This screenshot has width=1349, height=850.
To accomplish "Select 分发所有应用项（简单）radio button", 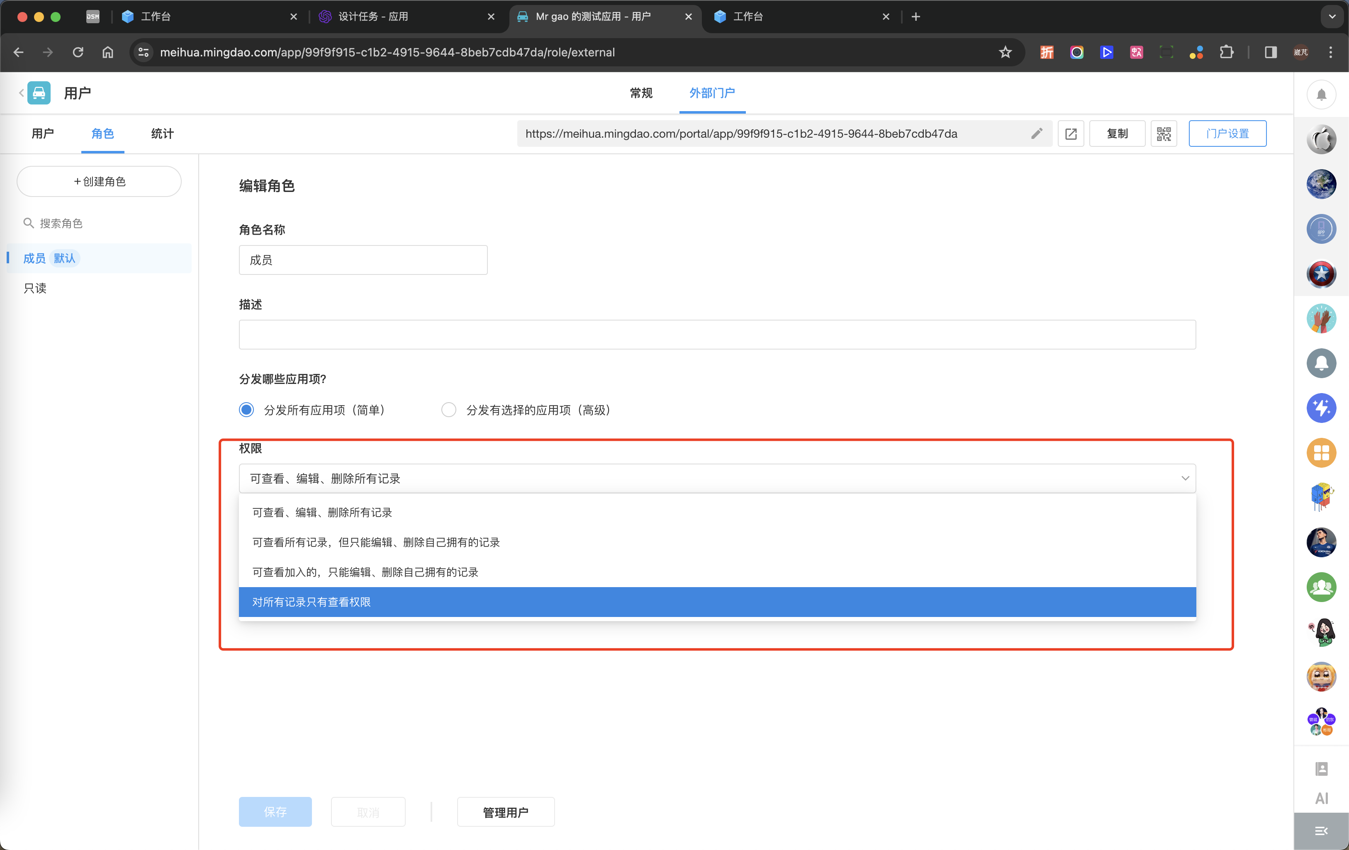I will tap(246, 410).
